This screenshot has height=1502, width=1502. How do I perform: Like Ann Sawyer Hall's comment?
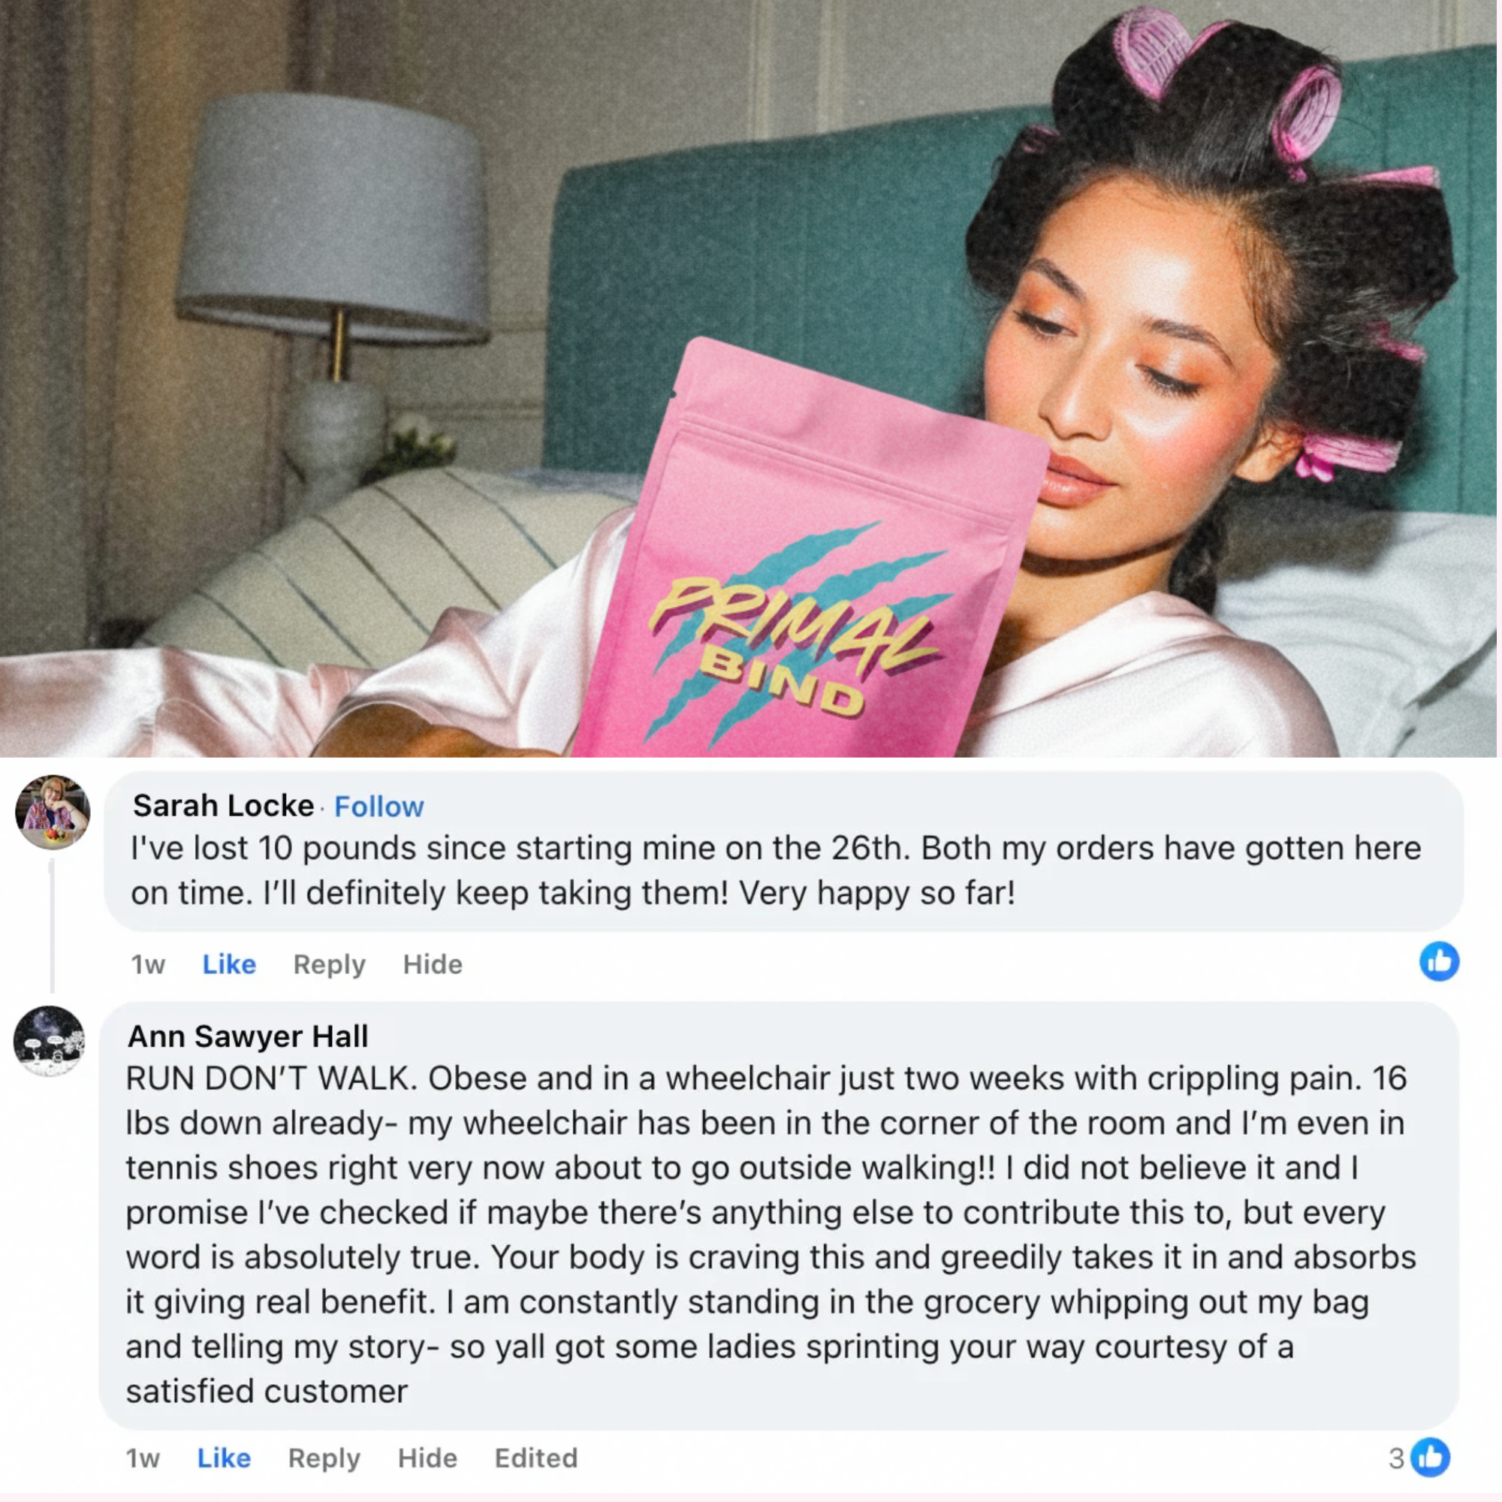click(224, 1458)
